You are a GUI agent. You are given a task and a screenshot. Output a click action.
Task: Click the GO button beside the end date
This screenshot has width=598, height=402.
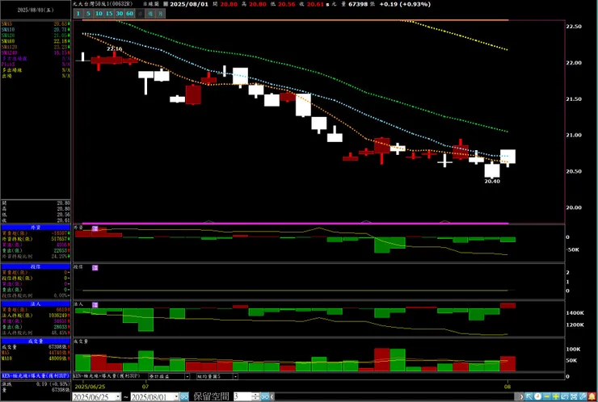[184, 397]
